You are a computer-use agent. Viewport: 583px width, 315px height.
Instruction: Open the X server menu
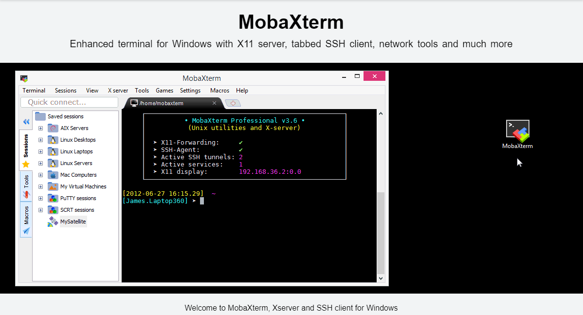[x=118, y=91]
